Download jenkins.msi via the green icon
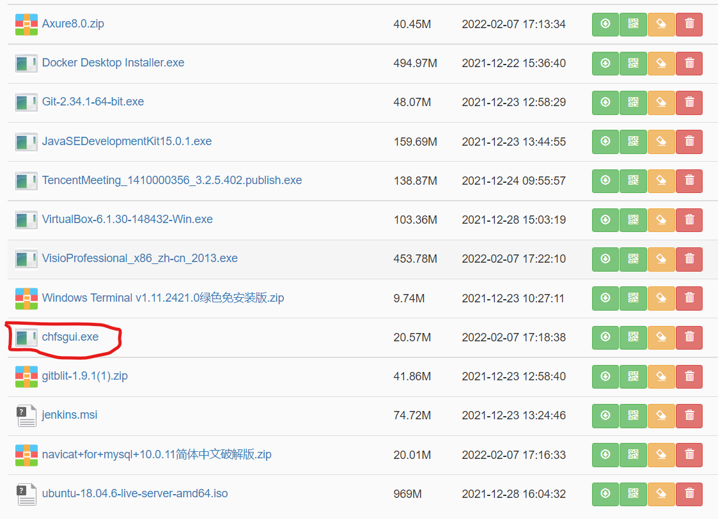The image size is (718, 519). tap(605, 415)
